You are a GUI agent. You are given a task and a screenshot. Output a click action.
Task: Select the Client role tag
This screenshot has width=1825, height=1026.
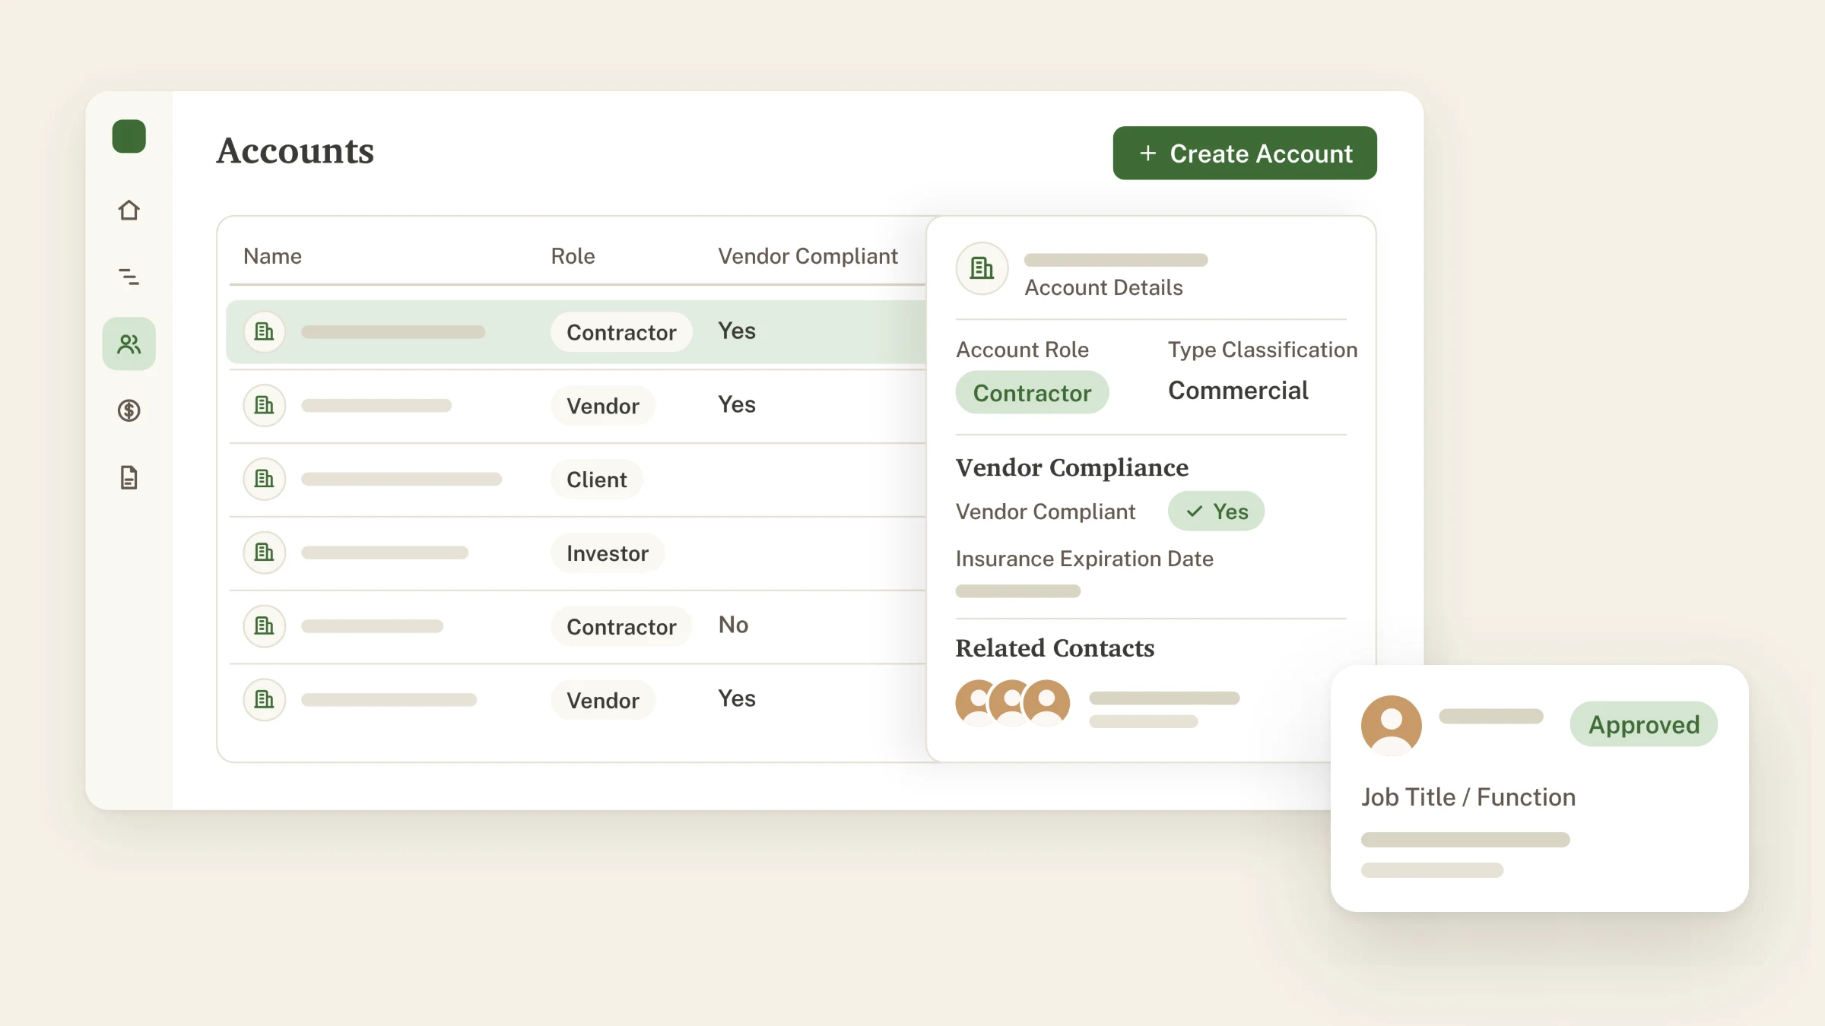coord(597,480)
